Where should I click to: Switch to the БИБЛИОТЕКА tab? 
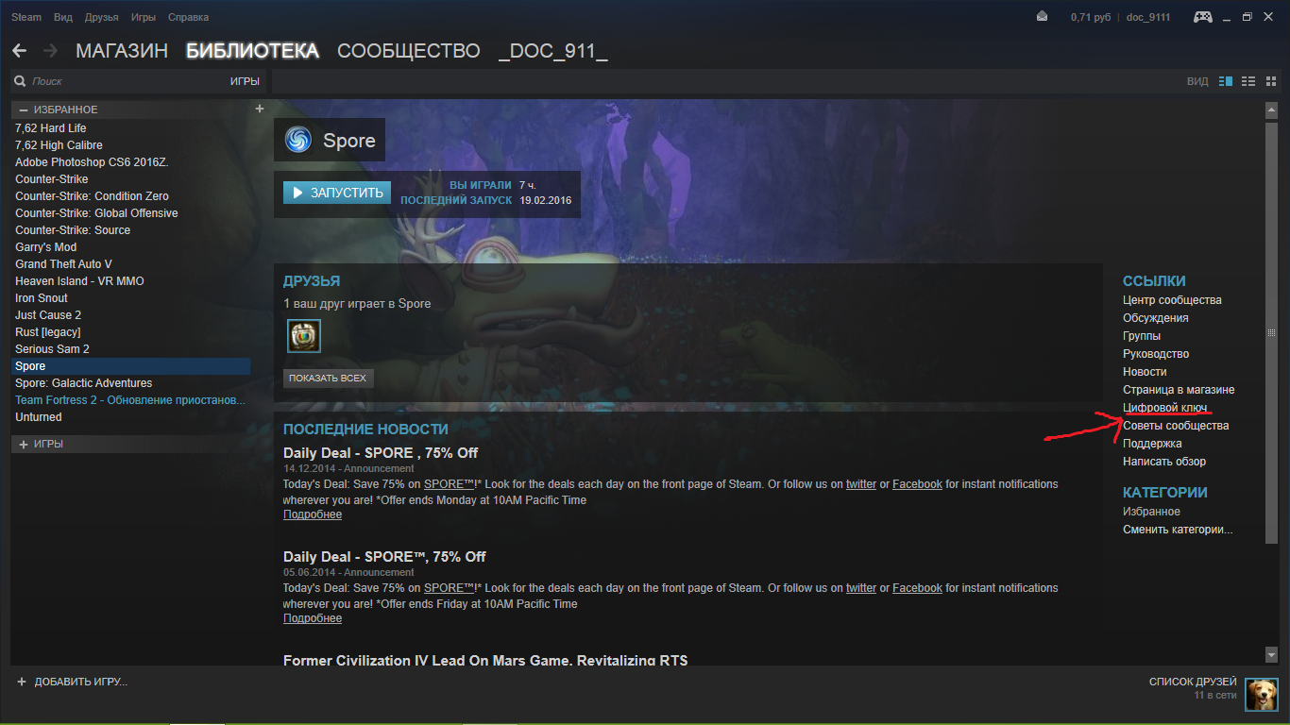coord(252,51)
